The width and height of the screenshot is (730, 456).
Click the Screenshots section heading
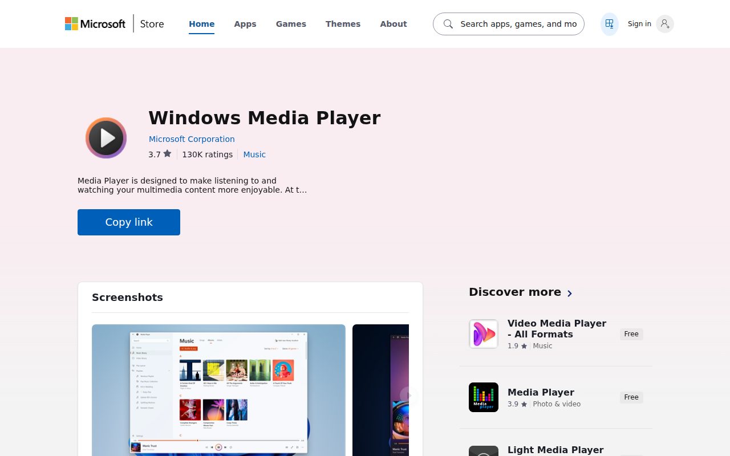pyautogui.click(x=127, y=298)
